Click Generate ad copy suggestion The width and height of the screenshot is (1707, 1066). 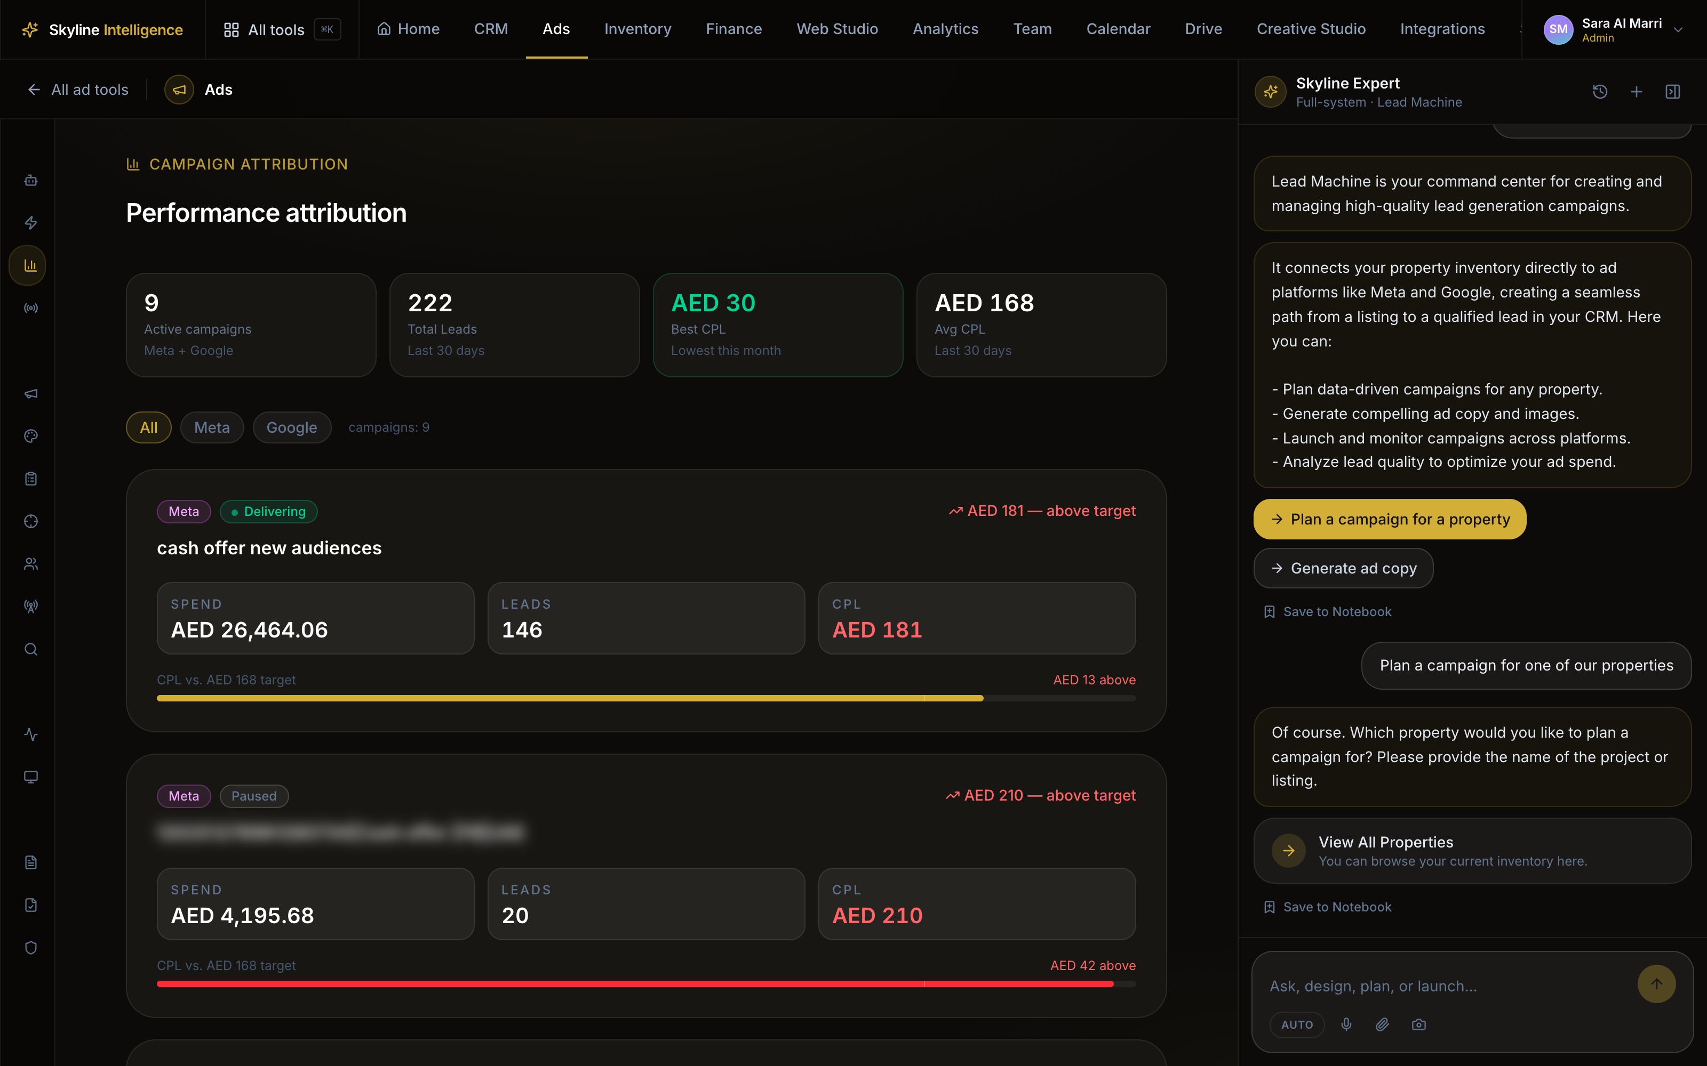[x=1343, y=568]
